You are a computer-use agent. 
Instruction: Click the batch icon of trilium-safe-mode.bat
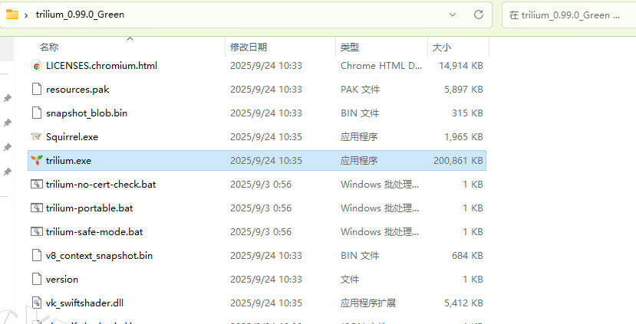point(37,231)
